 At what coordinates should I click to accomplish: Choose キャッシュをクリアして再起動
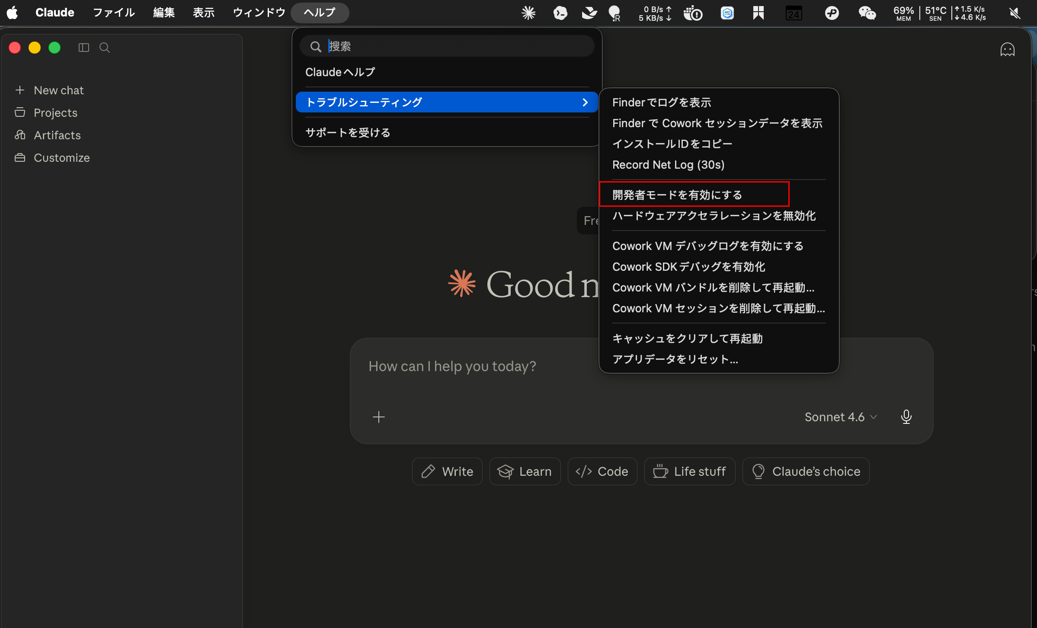[x=719, y=338]
